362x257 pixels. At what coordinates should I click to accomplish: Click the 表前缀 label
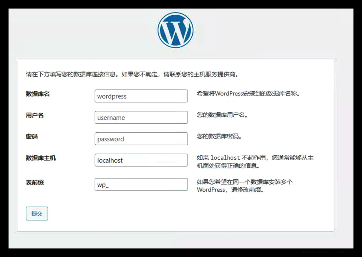coord(35,182)
